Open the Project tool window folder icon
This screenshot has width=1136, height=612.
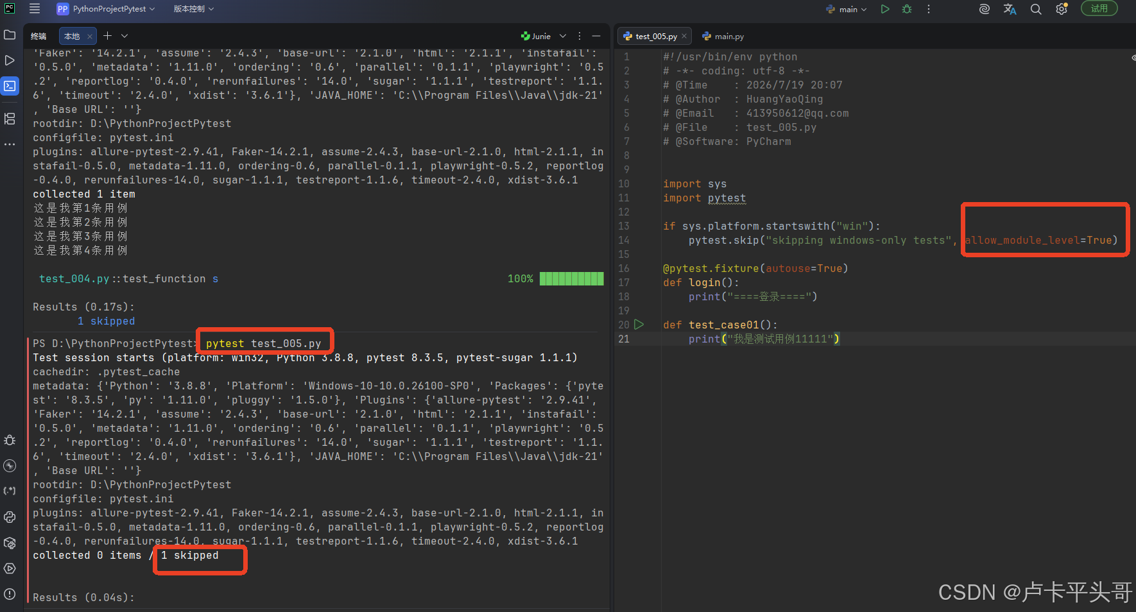coord(10,35)
